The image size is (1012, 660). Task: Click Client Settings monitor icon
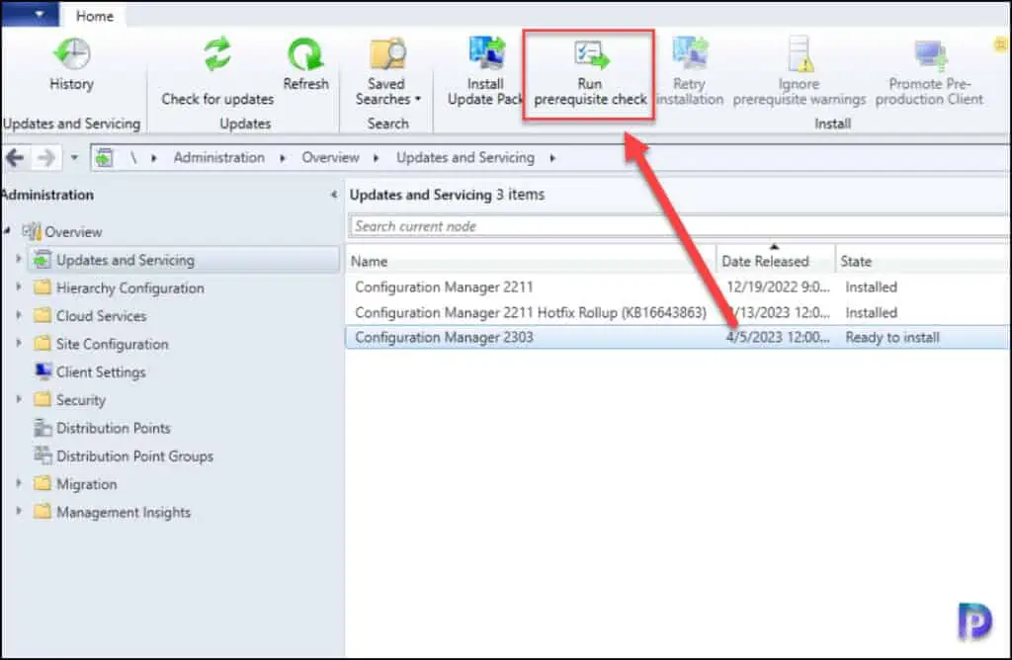[43, 371]
